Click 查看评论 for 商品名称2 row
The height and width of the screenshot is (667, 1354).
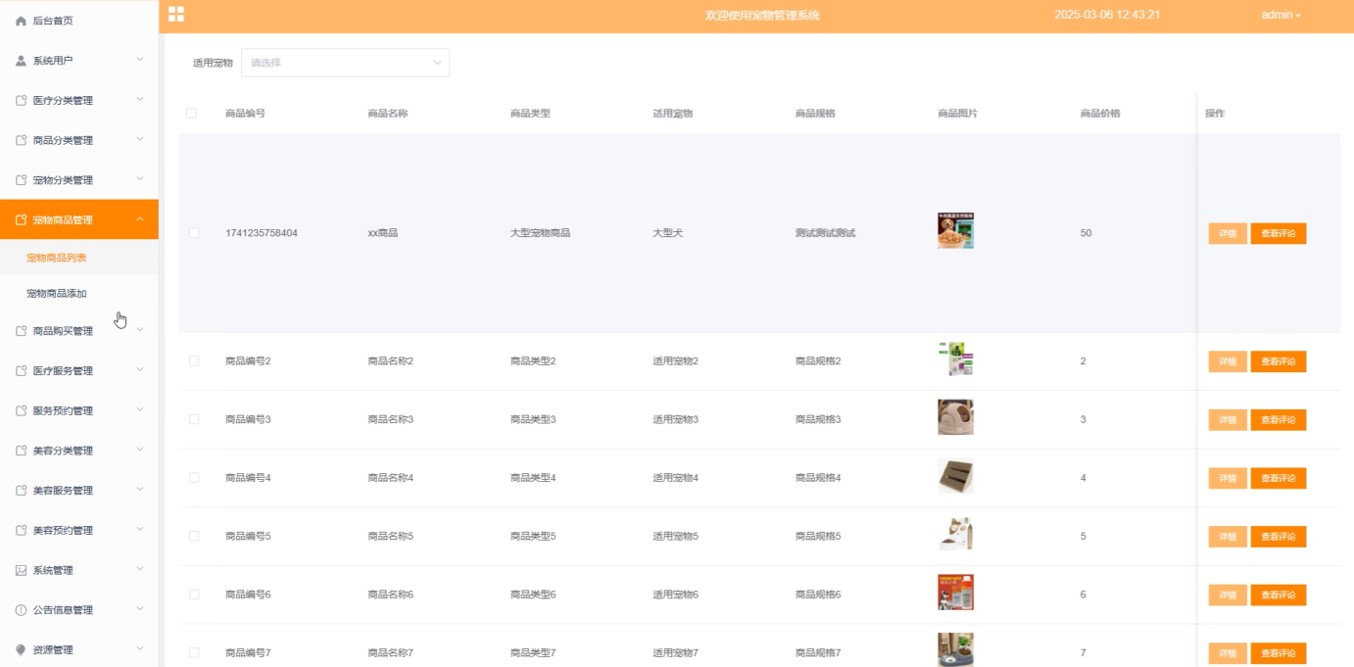click(1279, 361)
